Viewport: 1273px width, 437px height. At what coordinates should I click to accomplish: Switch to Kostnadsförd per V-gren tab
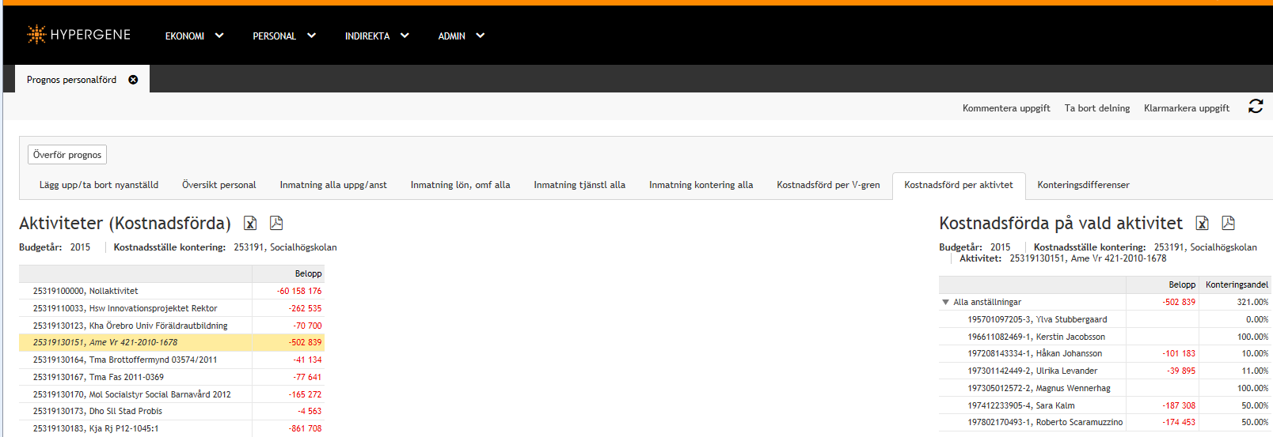828,185
